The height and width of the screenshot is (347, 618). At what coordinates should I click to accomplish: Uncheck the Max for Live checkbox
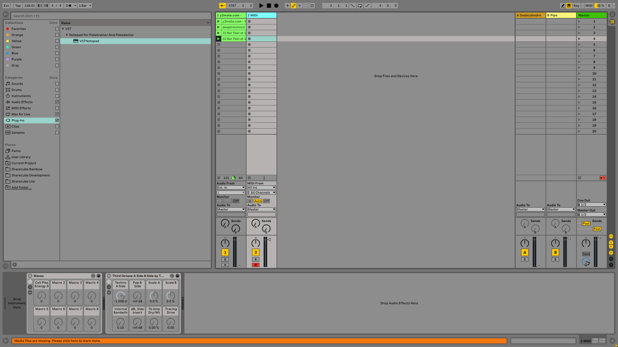(57, 114)
